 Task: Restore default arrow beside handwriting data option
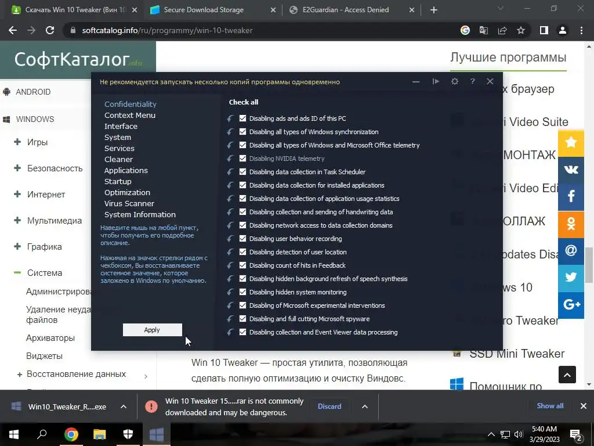pyautogui.click(x=230, y=212)
